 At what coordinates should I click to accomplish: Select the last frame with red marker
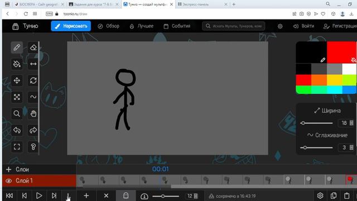351,180
